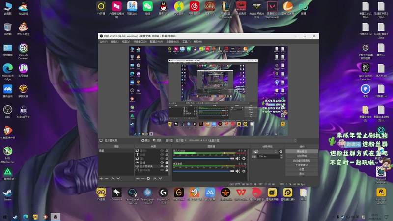Toggle visibility of the game capture source
The height and width of the screenshot is (221, 393).
coord(162,163)
